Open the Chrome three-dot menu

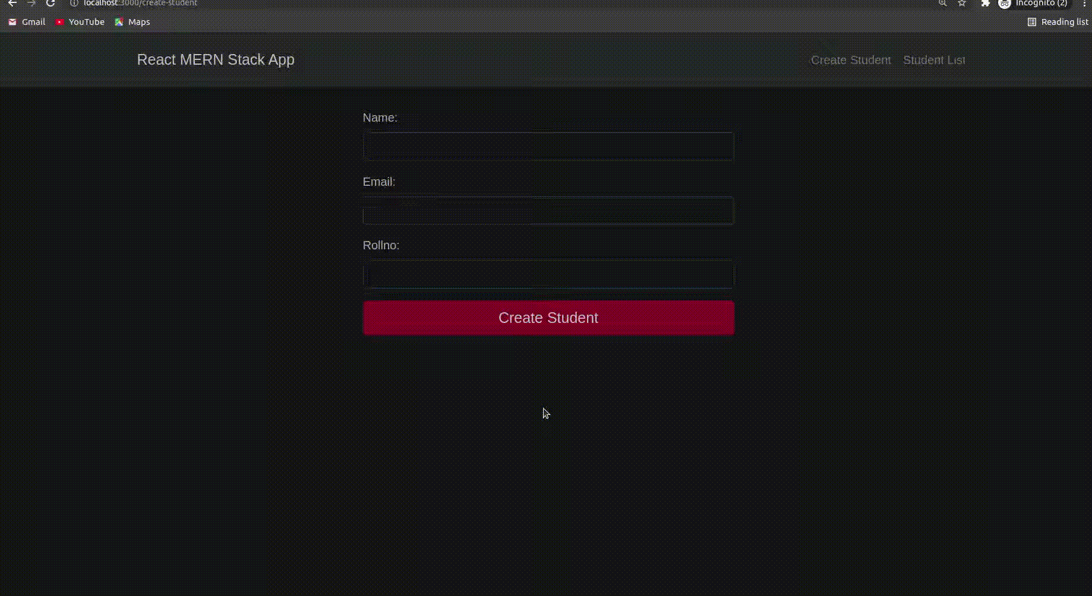coord(1084,3)
